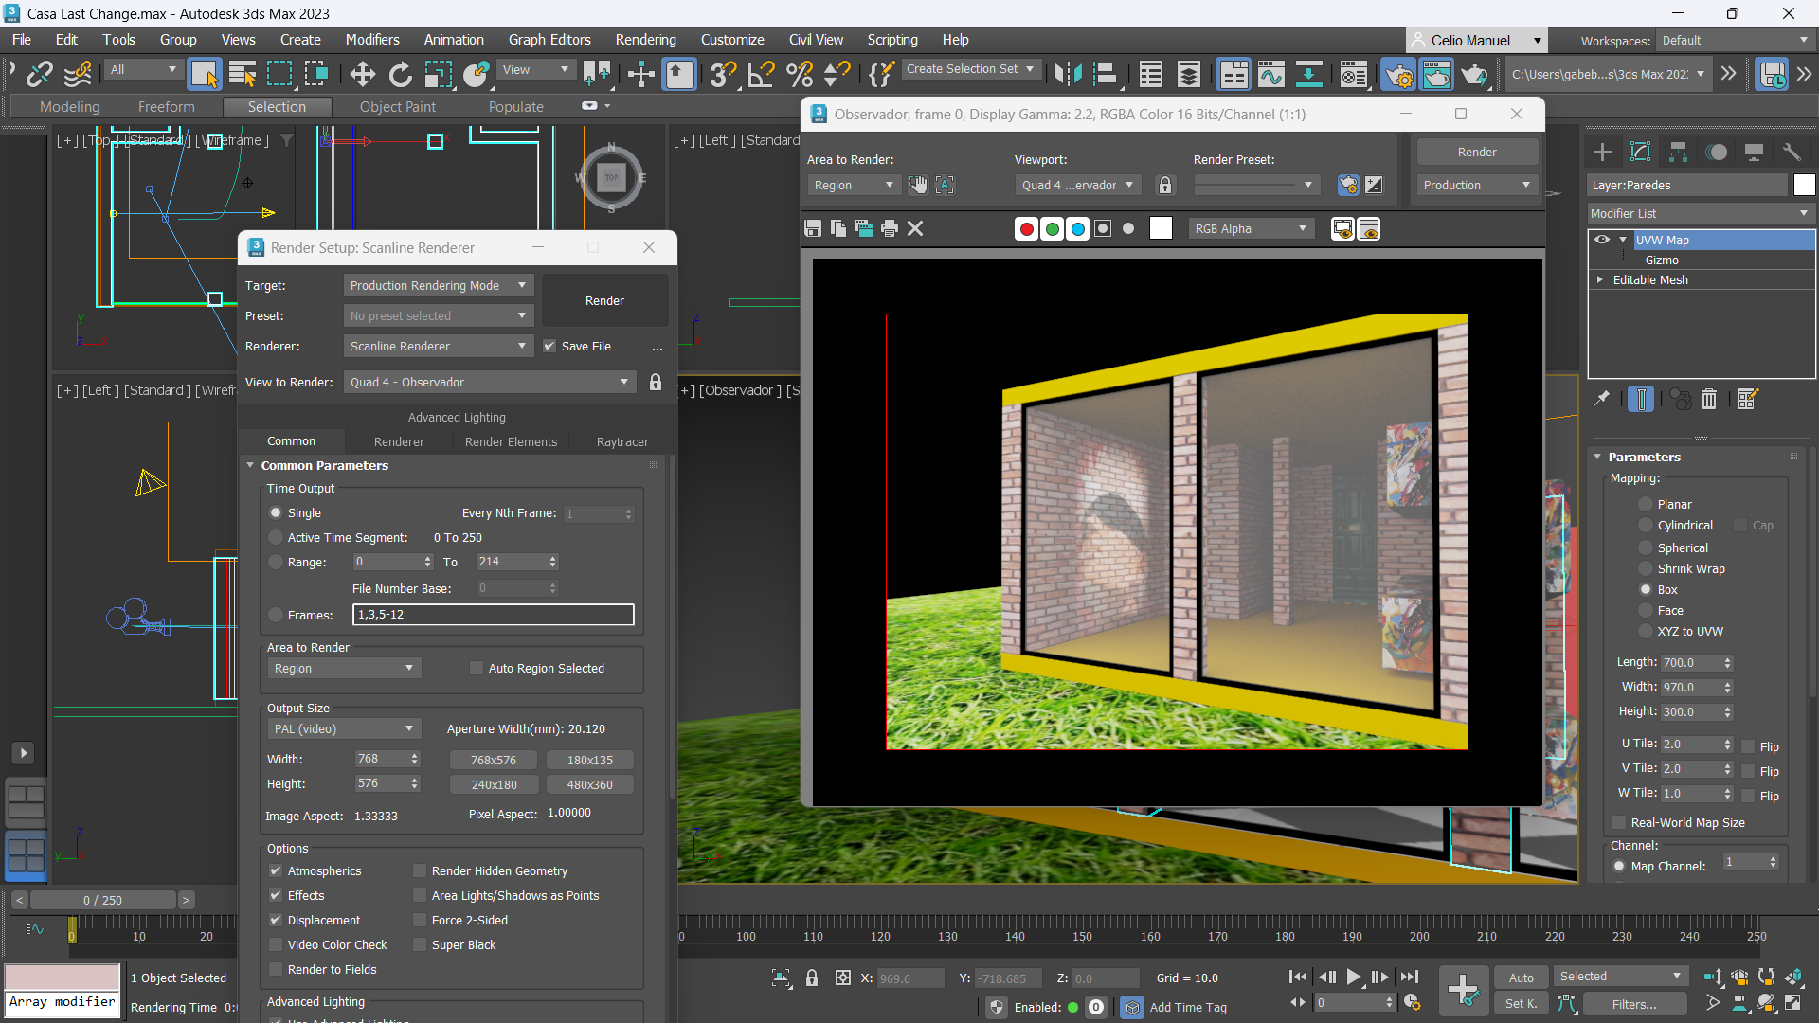Click the Remove modifier trash icon

tap(1709, 400)
